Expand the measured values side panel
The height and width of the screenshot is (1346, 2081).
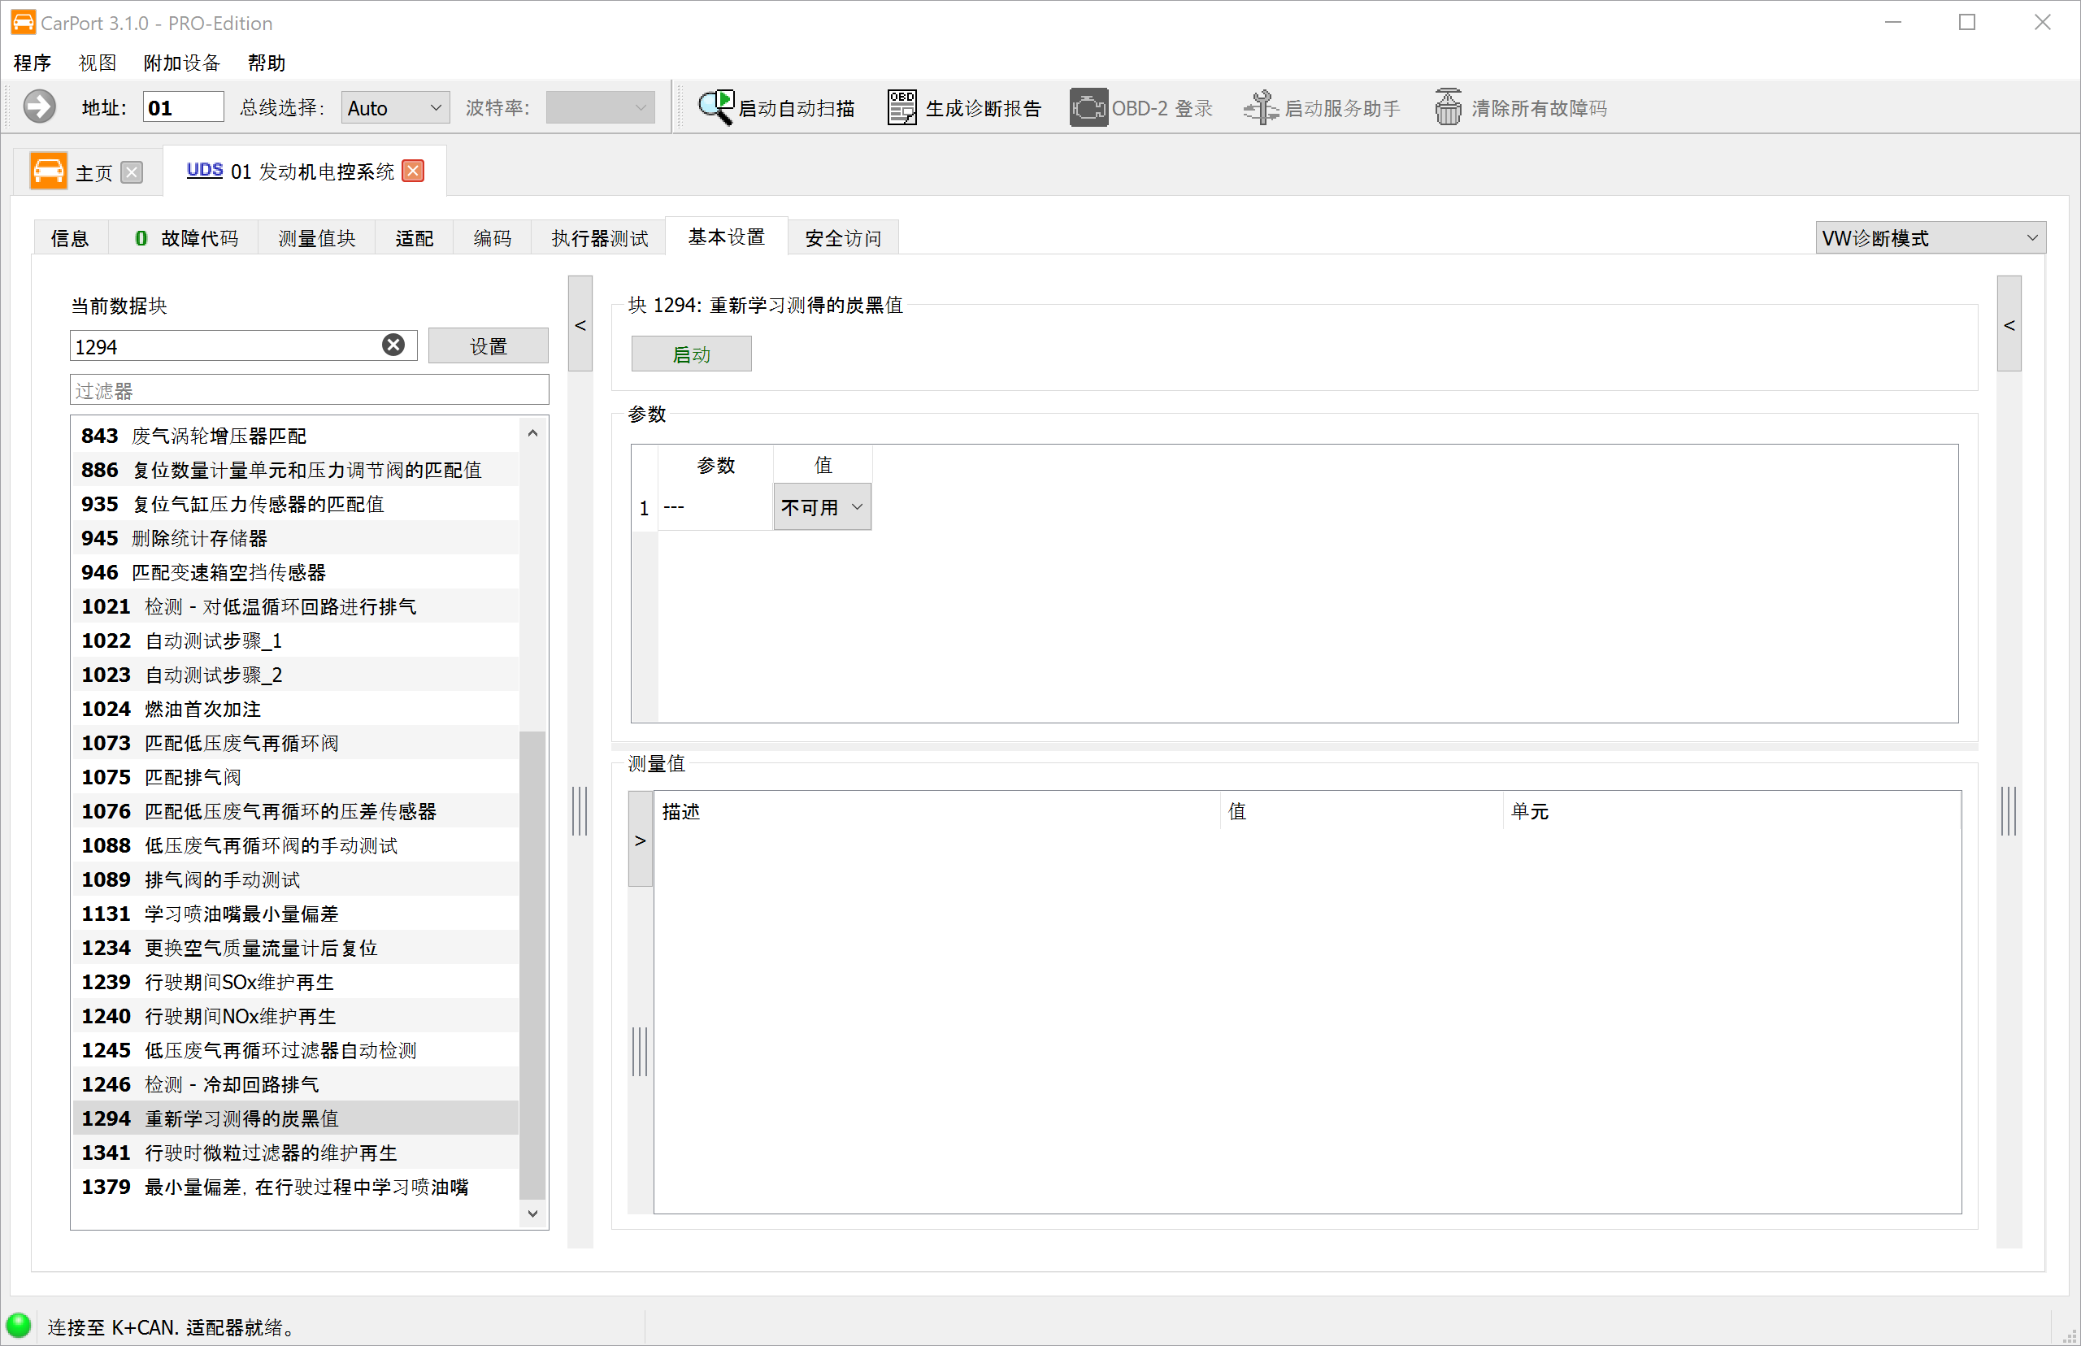641,840
